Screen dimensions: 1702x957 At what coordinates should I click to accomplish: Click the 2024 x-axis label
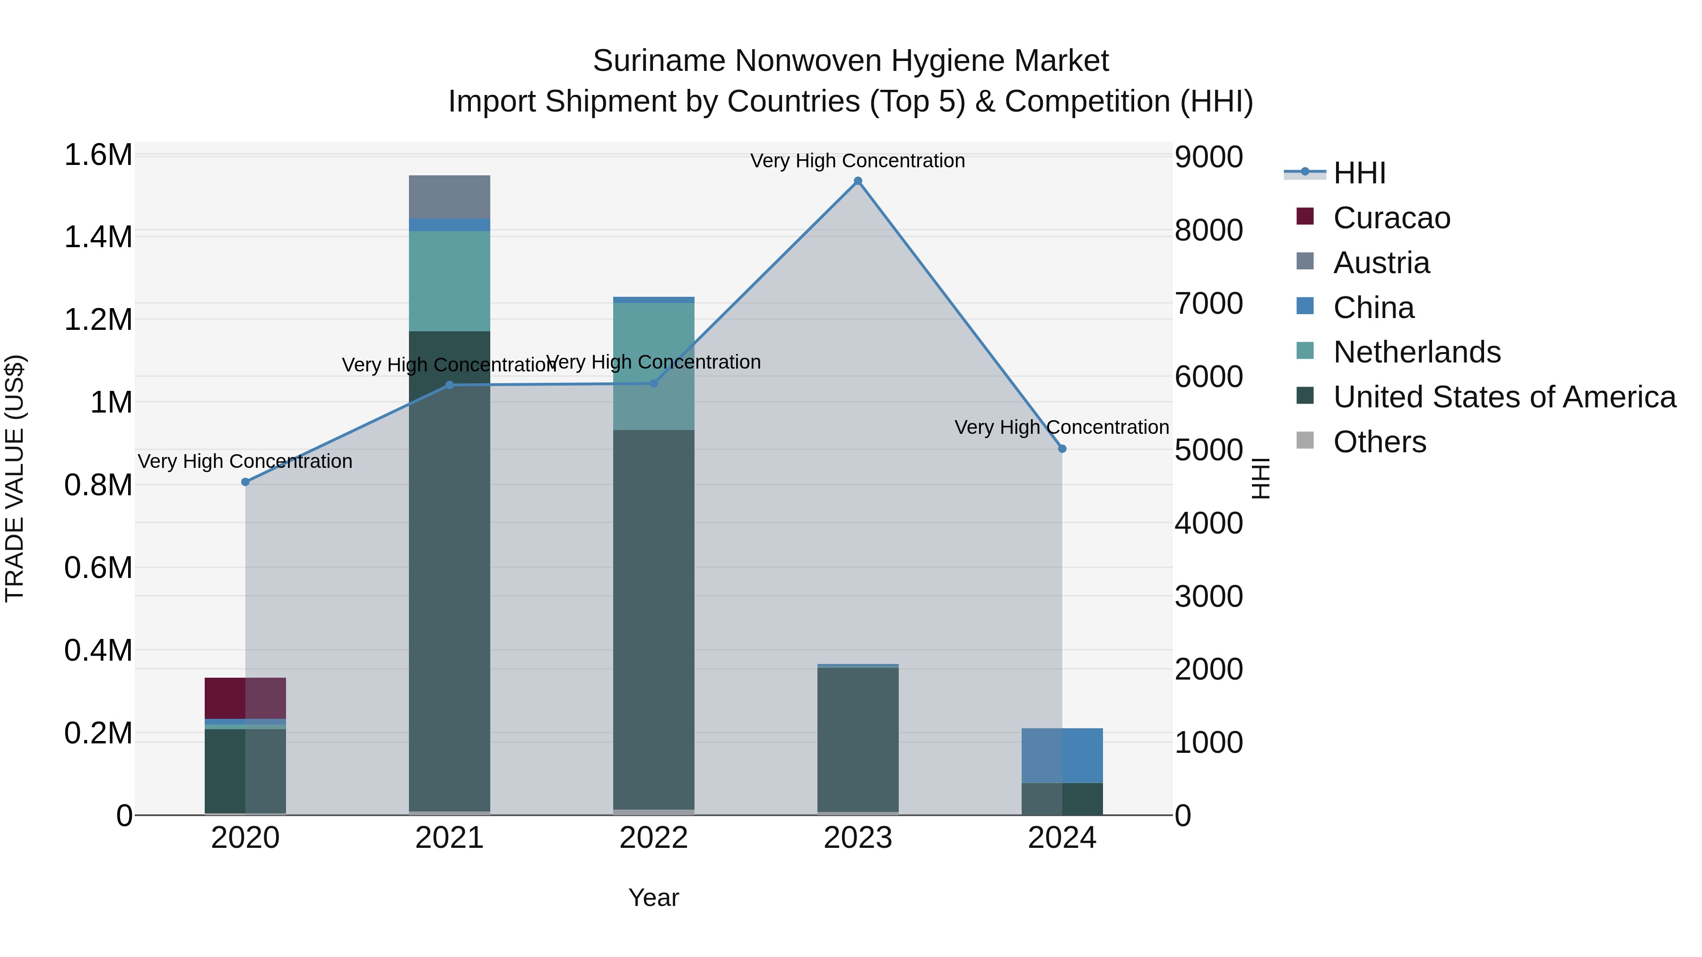click(x=1062, y=838)
